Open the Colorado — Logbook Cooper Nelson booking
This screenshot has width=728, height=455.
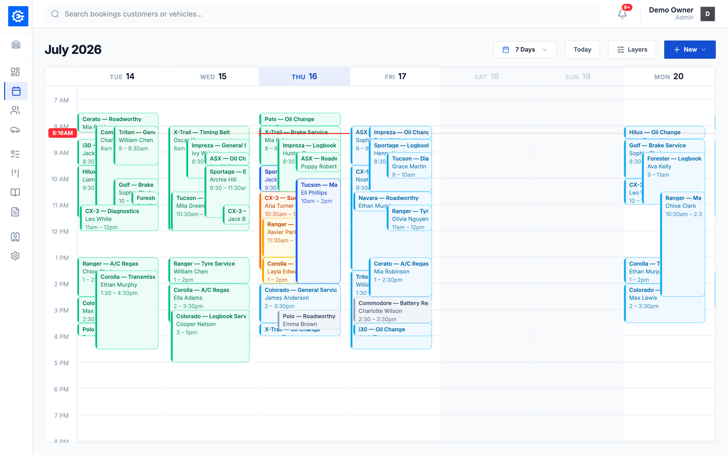point(210,336)
